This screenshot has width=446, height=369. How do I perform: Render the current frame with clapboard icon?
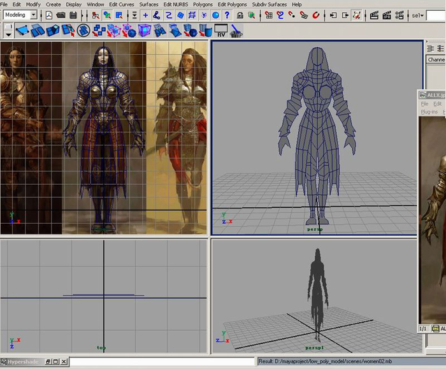(x=374, y=15)
